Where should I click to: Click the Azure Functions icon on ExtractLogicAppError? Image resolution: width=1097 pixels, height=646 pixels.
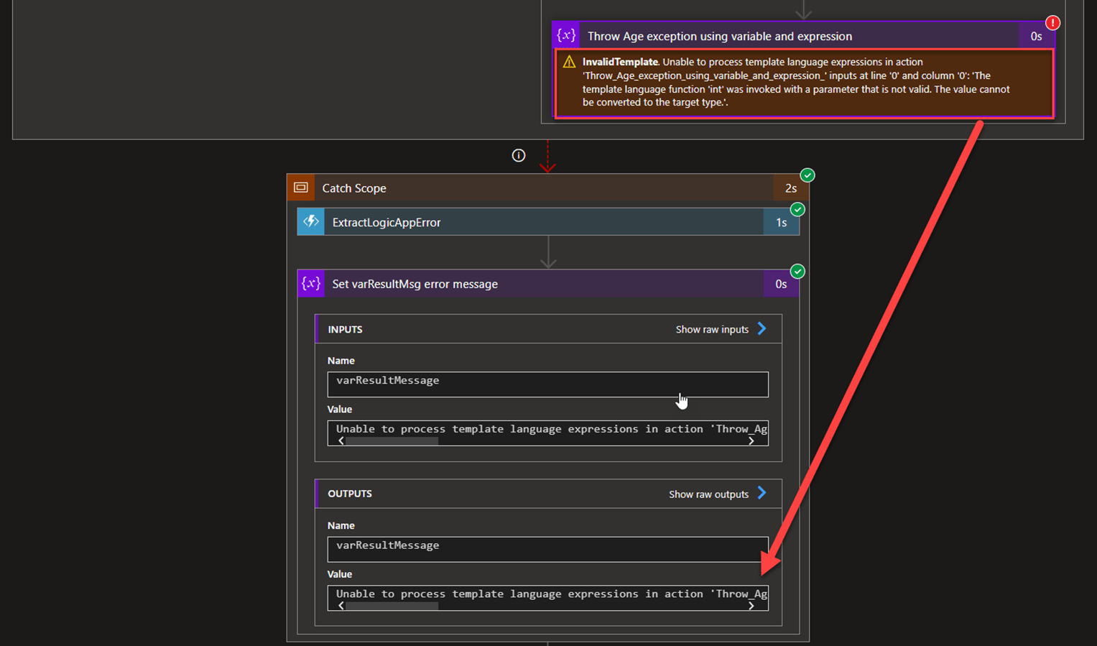[x=310, y=221]
